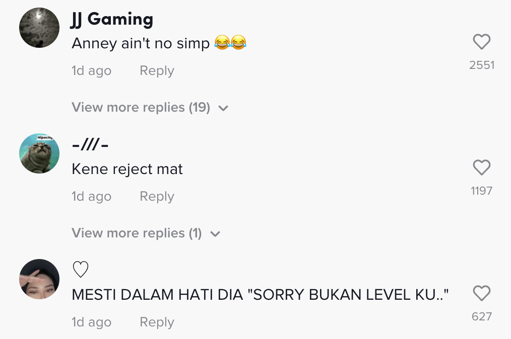This screenshot has height=339, width=511.
Task: Open the JJ Gaming username link
Action: click(112, 19)
